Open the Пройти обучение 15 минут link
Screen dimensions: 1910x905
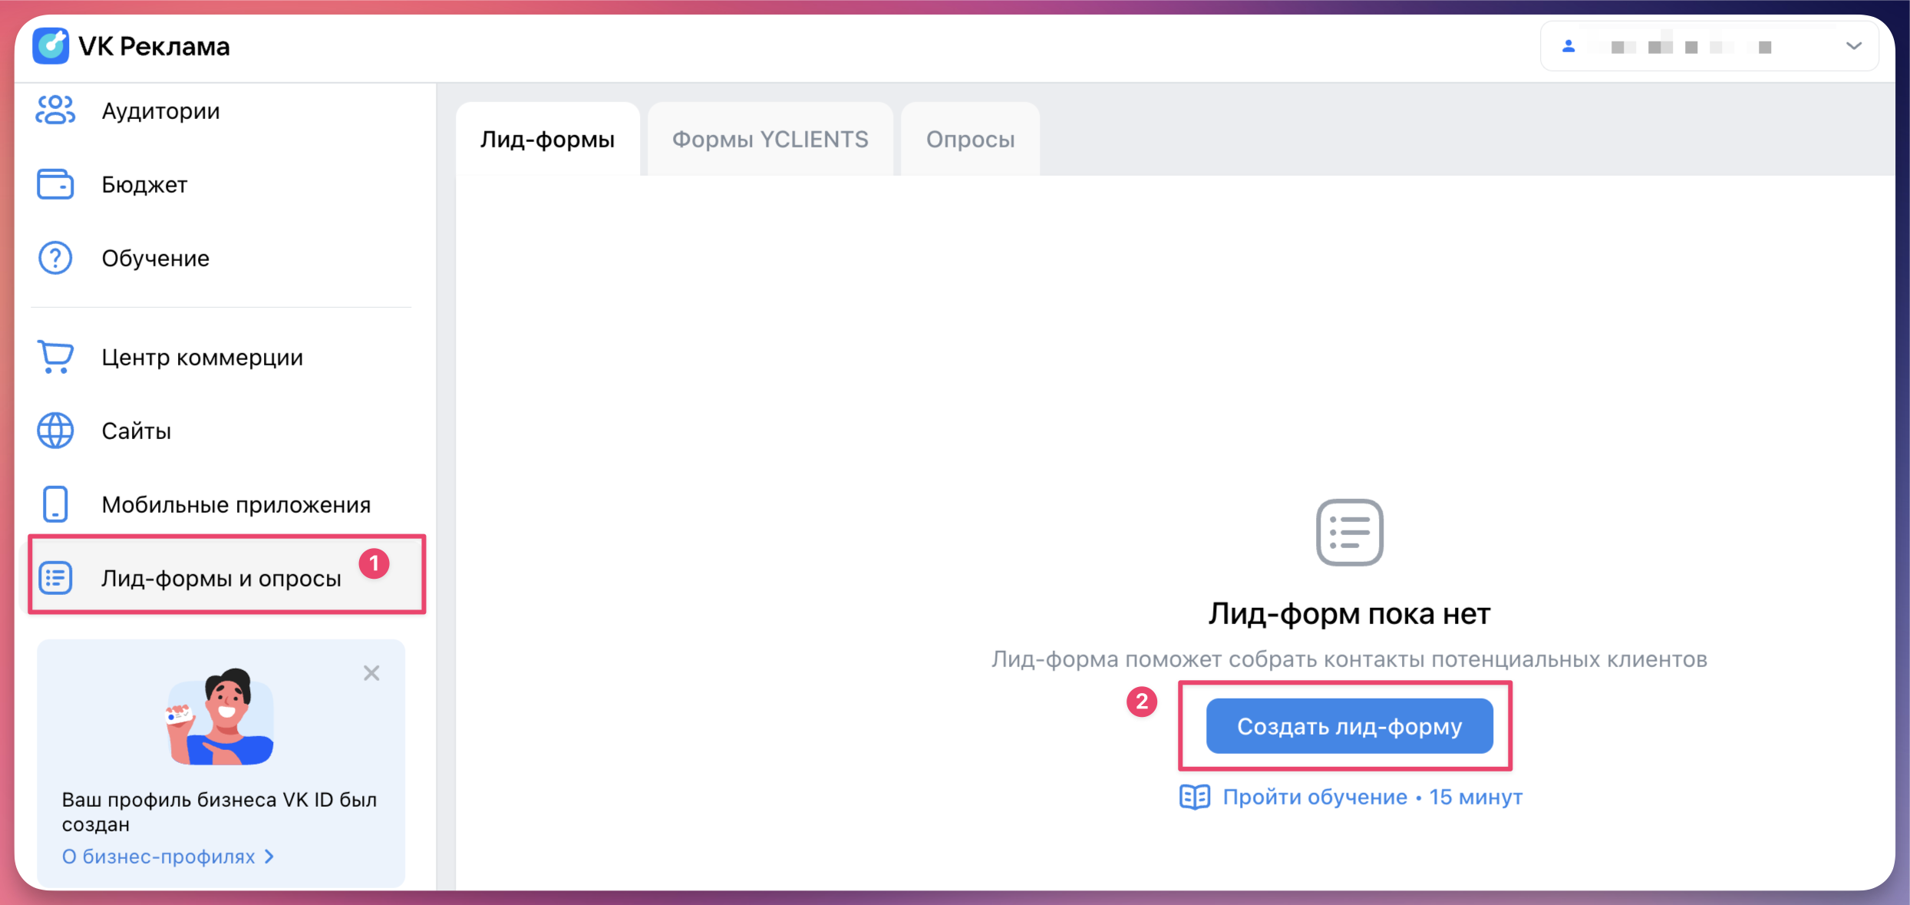pos(1373,798)
